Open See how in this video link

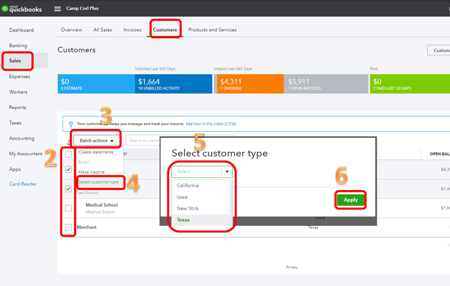tap(211, 124)
